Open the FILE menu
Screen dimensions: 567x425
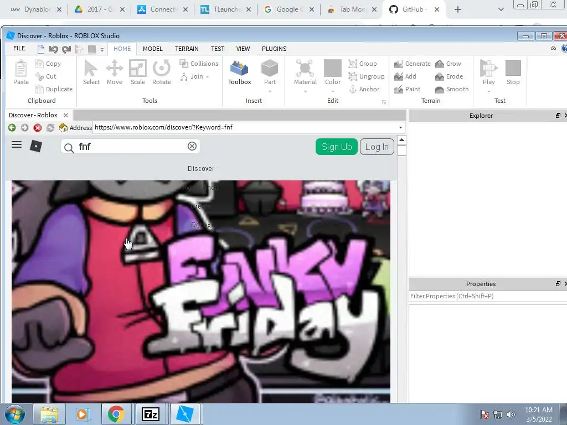[x=19, y=49]
